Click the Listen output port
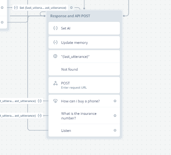Screen dimensions: 171x155 [115, 130]
